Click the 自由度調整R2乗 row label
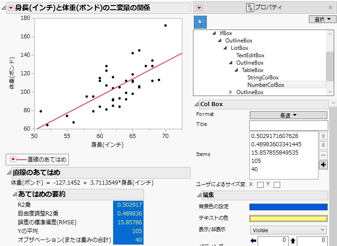 (38, 214)
